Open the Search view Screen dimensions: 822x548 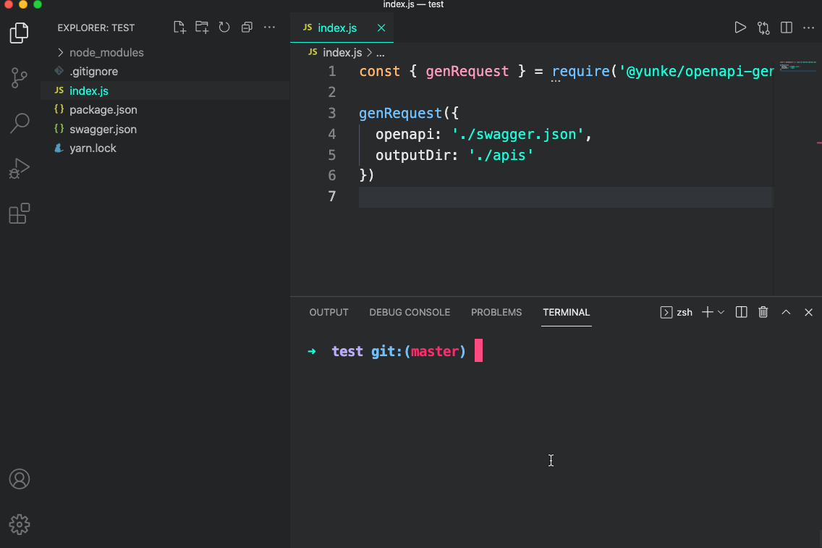pos(20,123)
